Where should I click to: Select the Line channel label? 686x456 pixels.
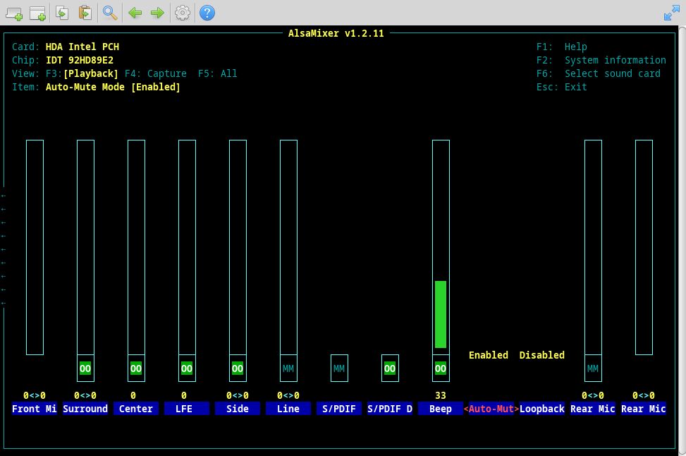(x=288, y=409)
